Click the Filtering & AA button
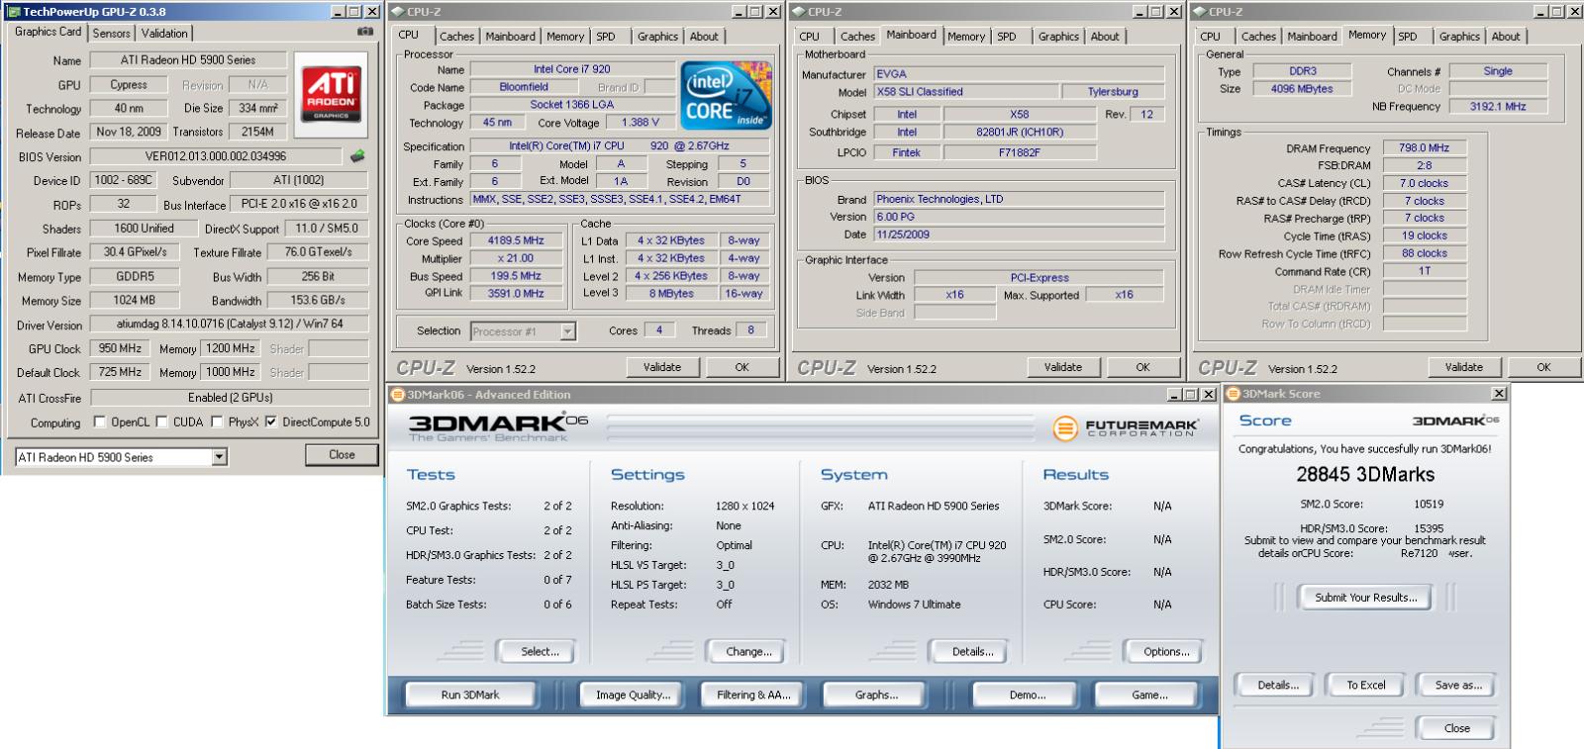Image resolution: width=1584 pixels, height=749 pixels. 753,695
